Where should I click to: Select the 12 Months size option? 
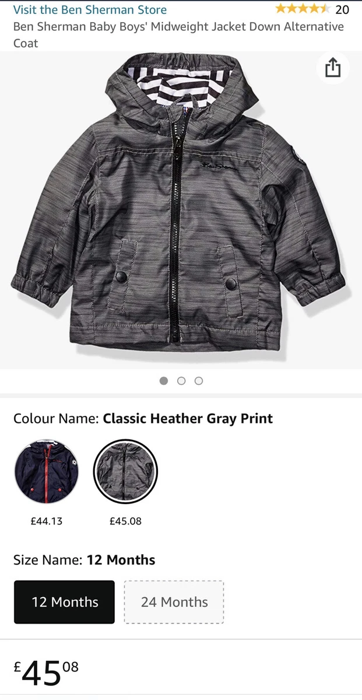[x=65, y=602]
